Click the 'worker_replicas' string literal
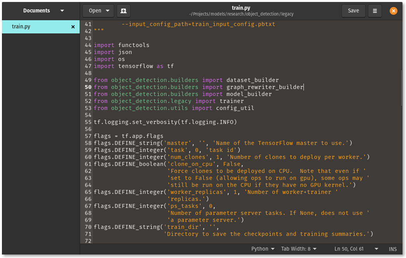Image resolution: width=406 pixels, height=258 pixels. pos(197,192)
